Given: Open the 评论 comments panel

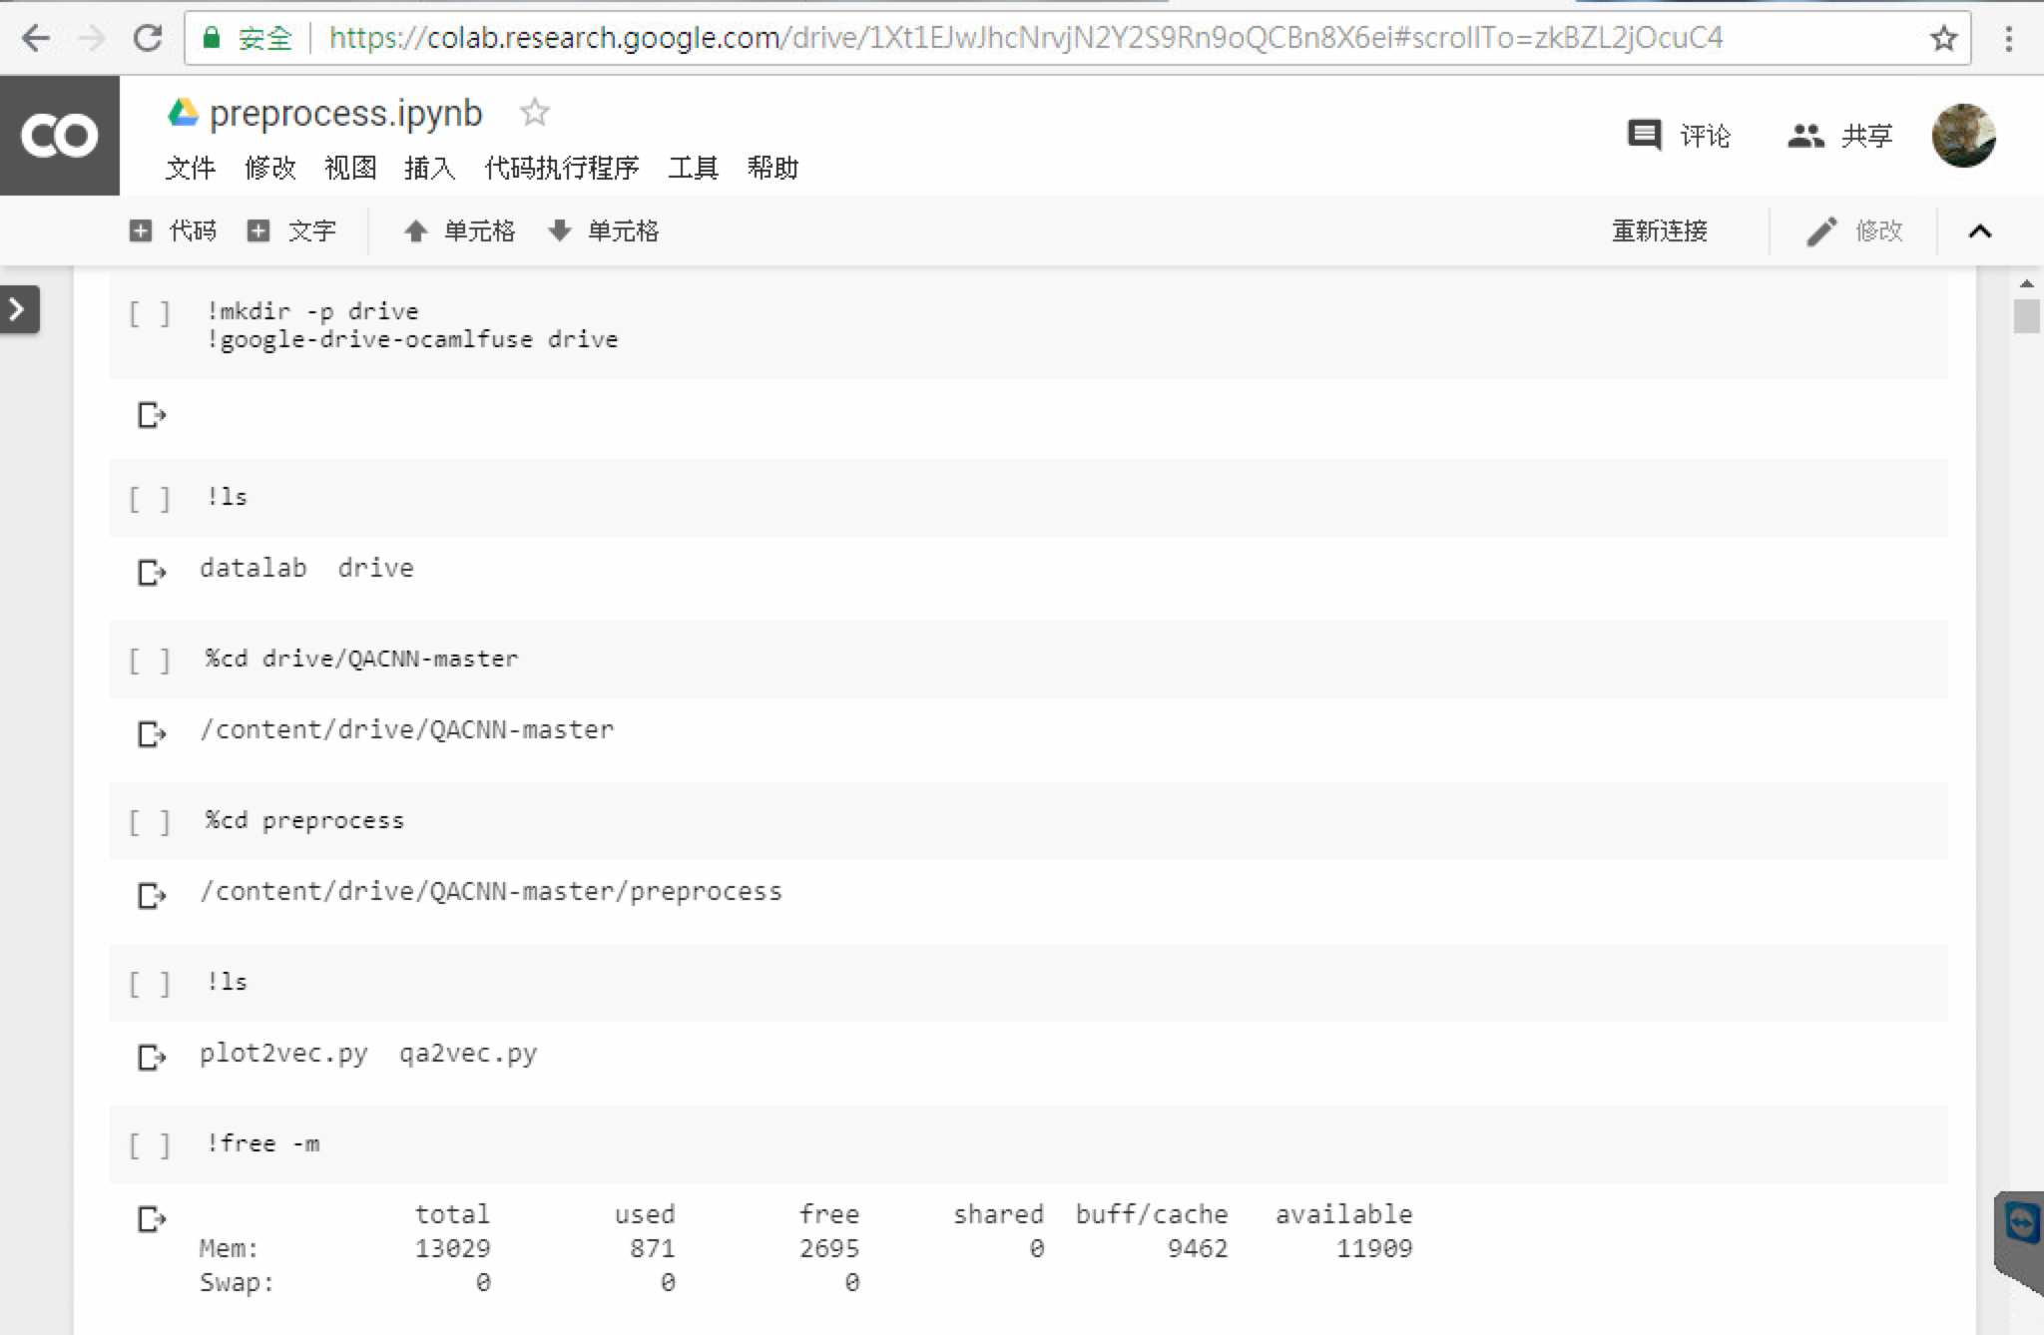Looking at the screenshot, I should (x=1679, y=136).
